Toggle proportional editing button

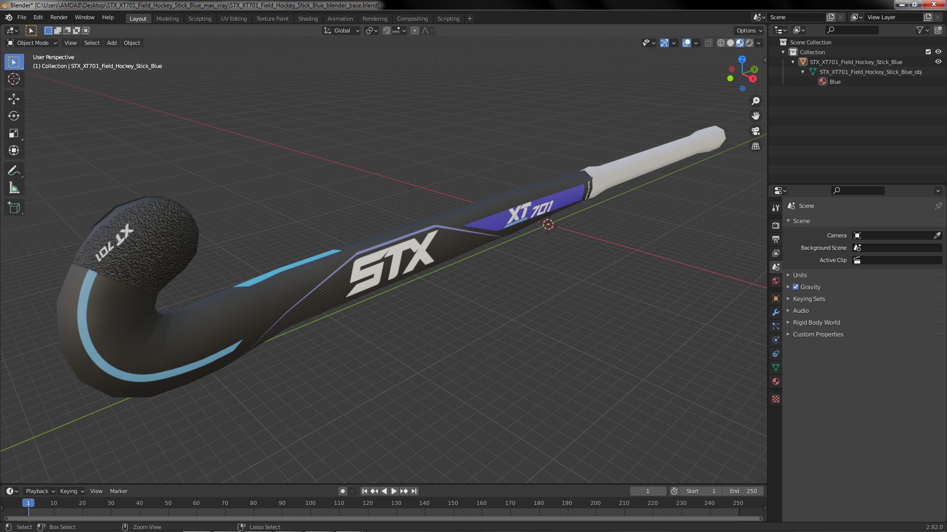point(415,31)
